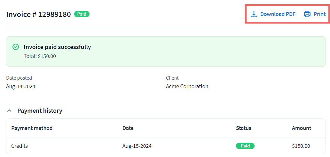Select the Invoice # 12989180 heading
The height and width of the screenshot is (157, 330).
pos(38,14)
